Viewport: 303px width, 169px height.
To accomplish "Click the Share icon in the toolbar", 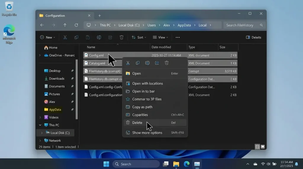I will (x=110, y=38).
